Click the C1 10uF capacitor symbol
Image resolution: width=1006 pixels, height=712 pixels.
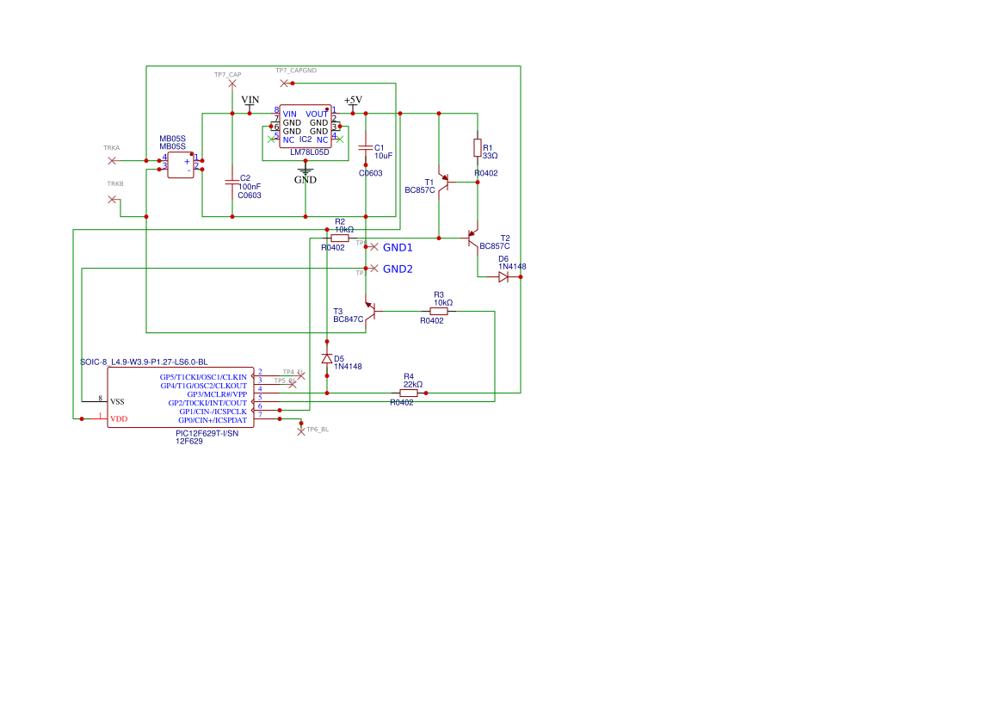(366, 148)
